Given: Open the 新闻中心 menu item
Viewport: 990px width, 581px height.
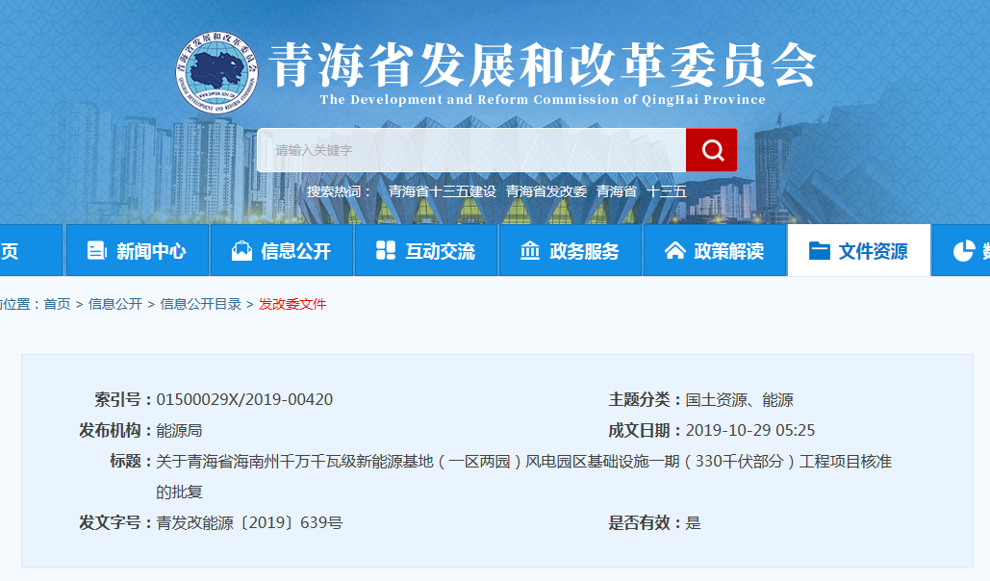Looking at the screenshot, I should click(x=137, y=250).
